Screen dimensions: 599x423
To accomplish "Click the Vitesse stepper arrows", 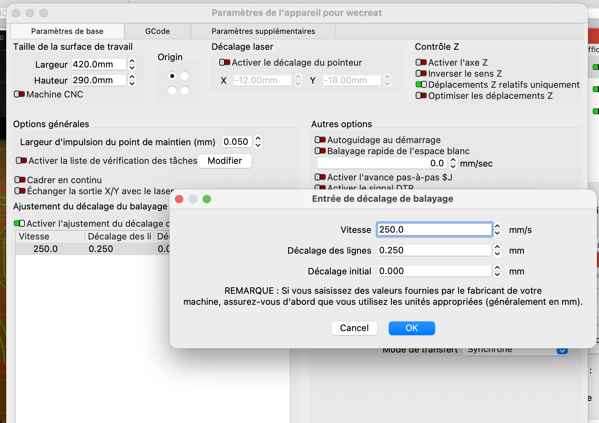I will coord(497,229).
